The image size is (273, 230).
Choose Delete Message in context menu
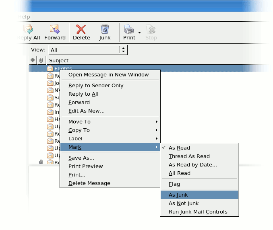(x=89, y=183)
